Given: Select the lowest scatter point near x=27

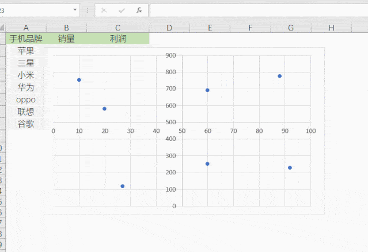Looking at the screenshot, I should pyautogui.click(x=123, y=186).
